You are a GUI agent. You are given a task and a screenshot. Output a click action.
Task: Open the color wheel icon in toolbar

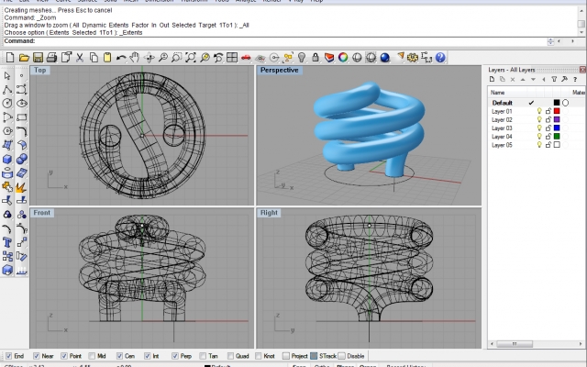343,58
